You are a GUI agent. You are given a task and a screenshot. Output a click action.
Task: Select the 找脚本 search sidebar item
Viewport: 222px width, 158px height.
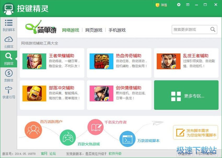pos(9,59)
